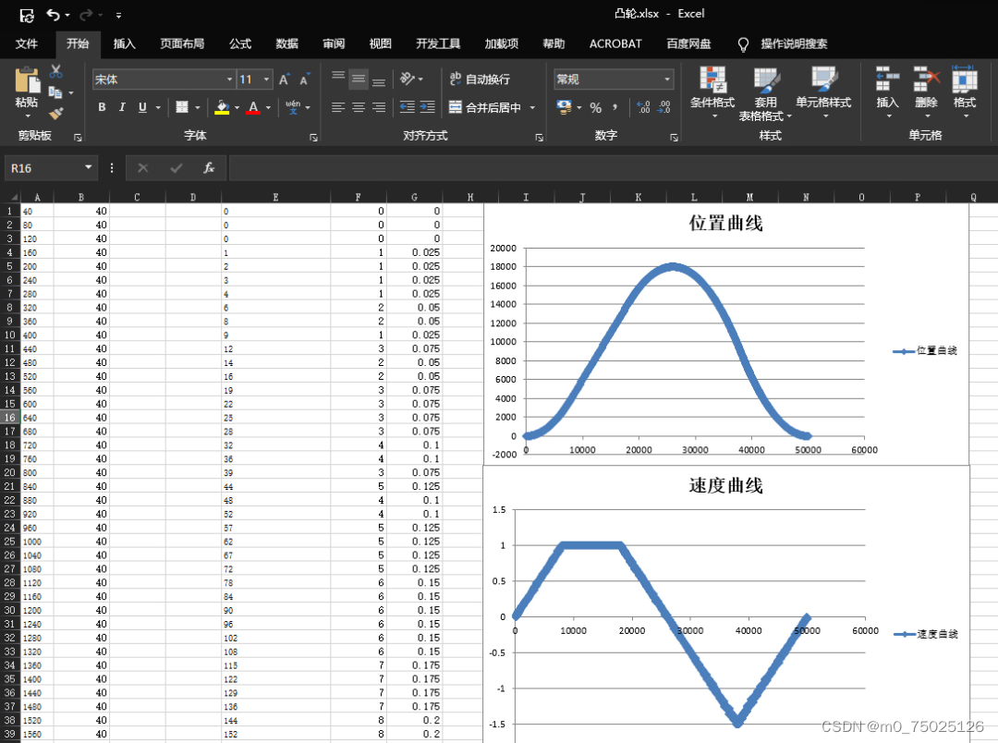The height and width of the screenshot is (743, 998).
Task: Open 套用表格格式 table formatting
Action: [x=765, y=93]
